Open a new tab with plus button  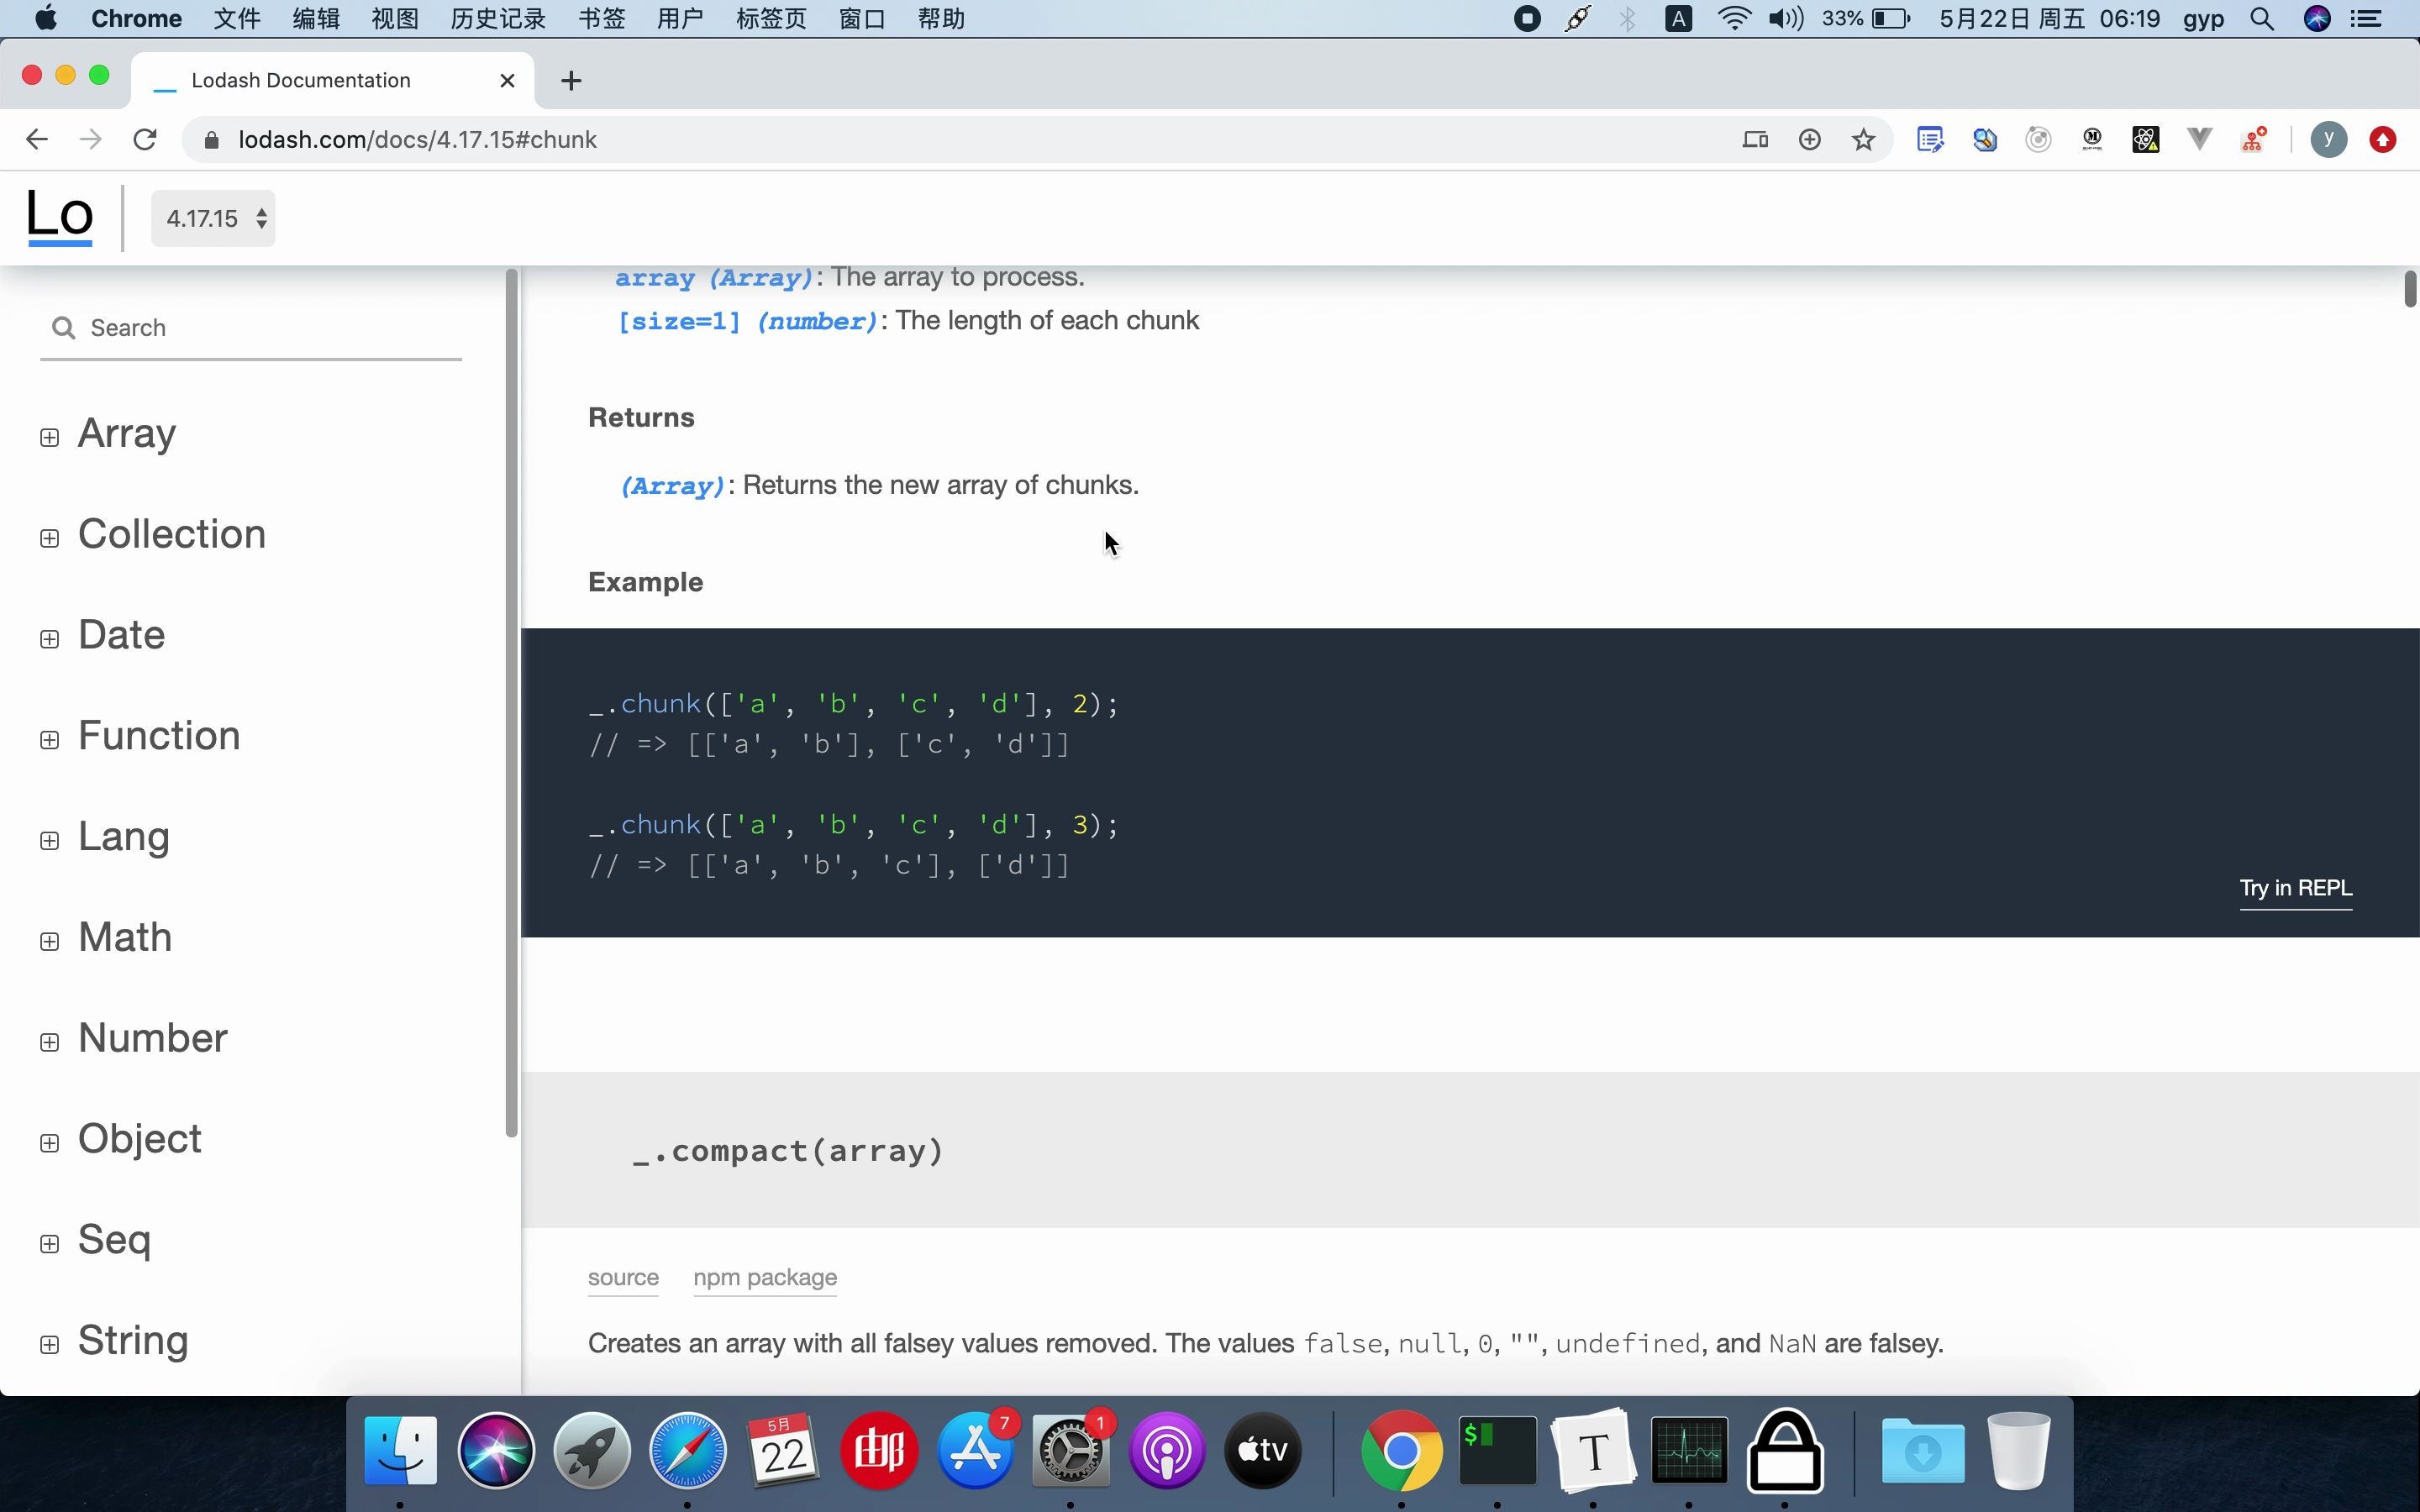(571, 81)
